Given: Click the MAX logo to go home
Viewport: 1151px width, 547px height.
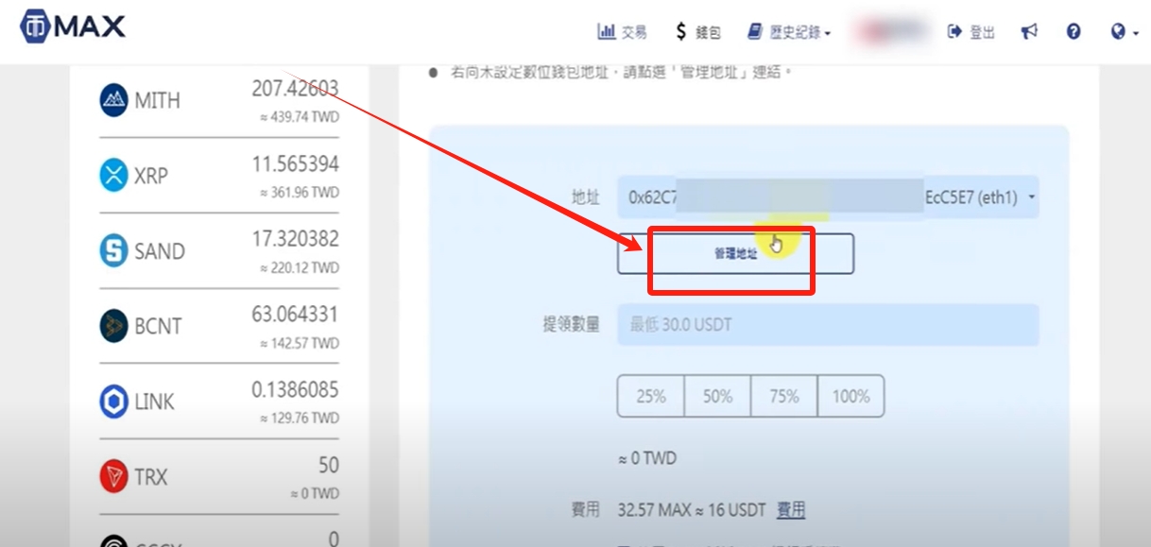Looking at the screenshot, I should coord(72,26).
